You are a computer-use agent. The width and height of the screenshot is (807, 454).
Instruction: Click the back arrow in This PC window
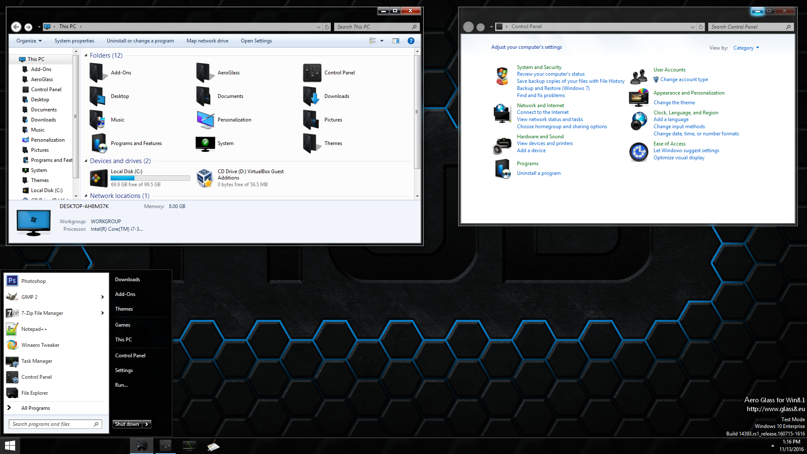[16, 27]
